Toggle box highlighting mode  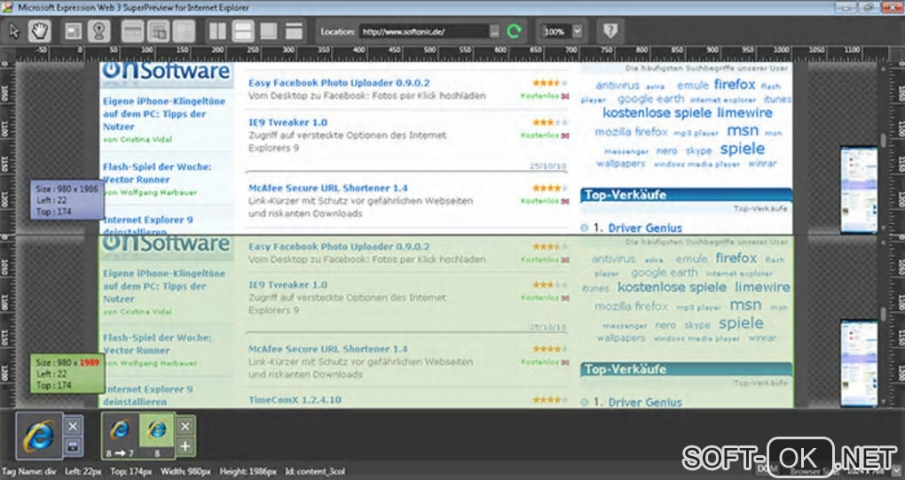[x=73, y=31]
